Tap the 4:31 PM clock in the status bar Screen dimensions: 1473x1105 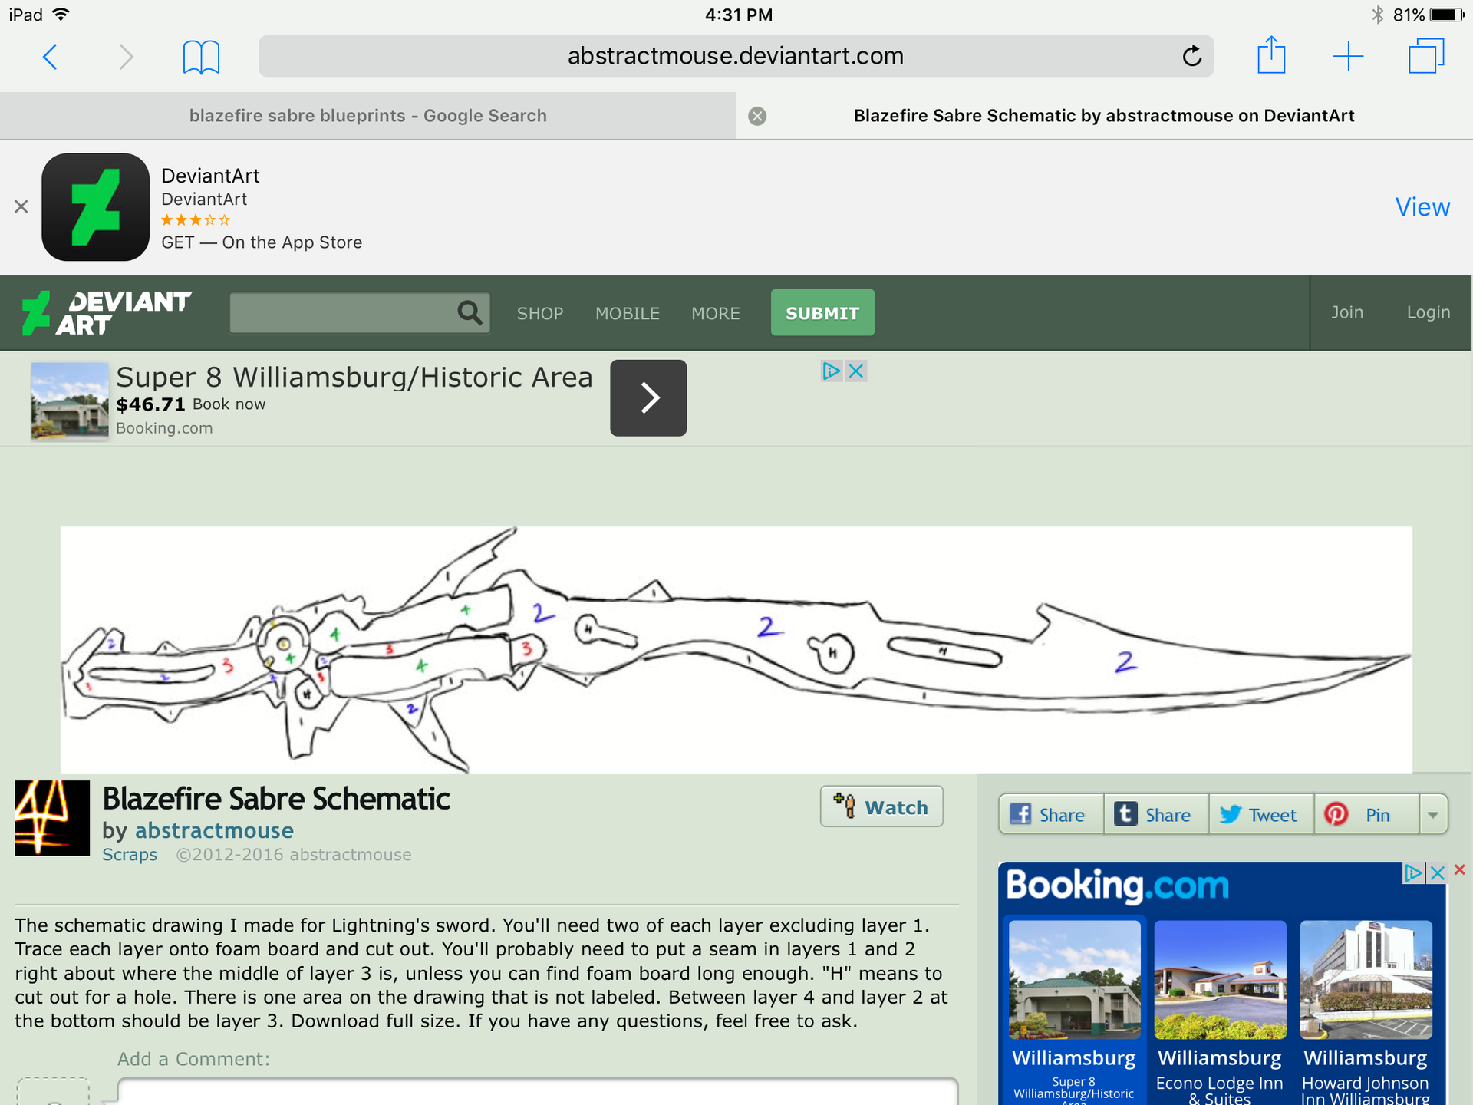tap(738, 15)
